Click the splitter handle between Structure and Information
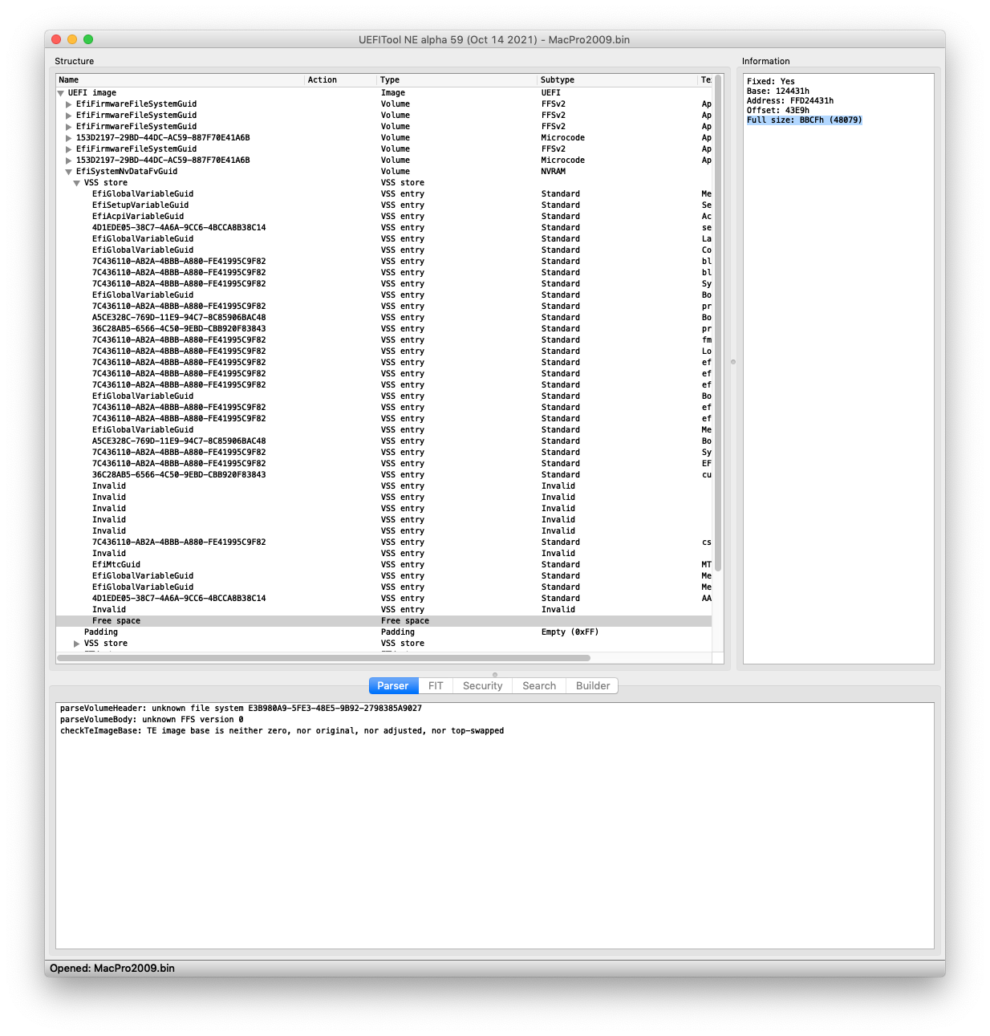The image size is (990, 1036). [x=733, y=362]
